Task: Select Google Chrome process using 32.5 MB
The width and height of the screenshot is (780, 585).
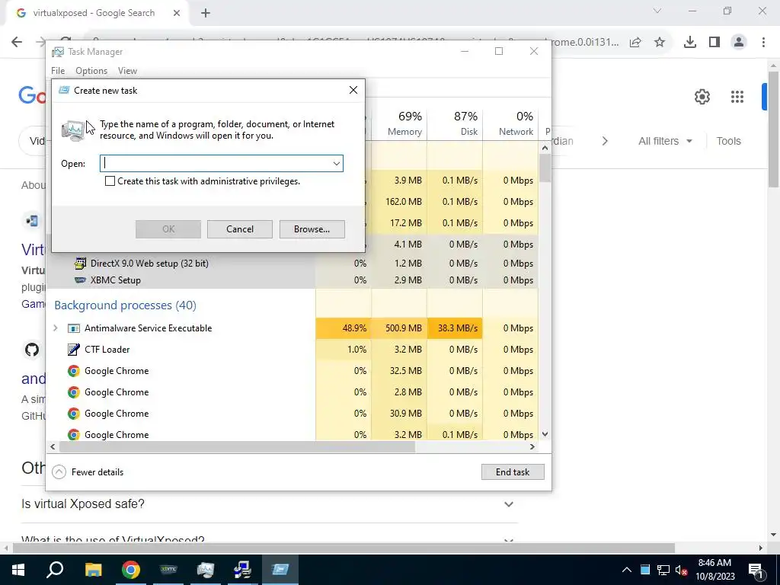Action: [117, 371]
